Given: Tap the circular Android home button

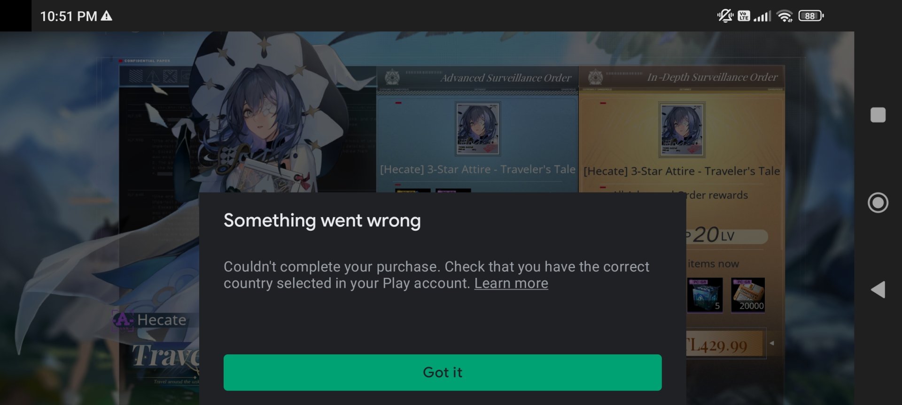Looking at the screenshot, I should pos(878,202).
